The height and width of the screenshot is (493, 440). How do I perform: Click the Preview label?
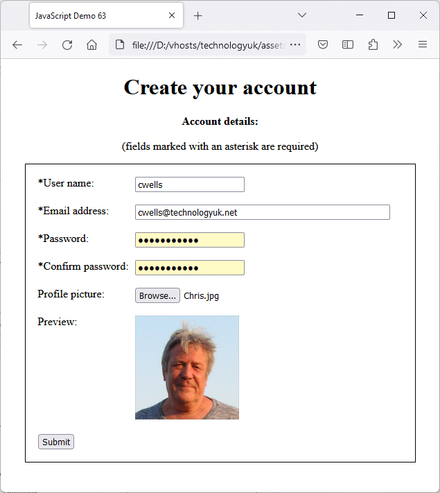tap(58, 322)
